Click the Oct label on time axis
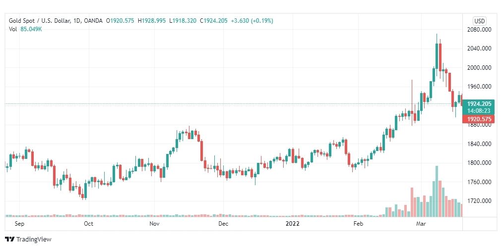Image resolution: width=502 pixels, height=248 pixels. pos(88,224)
